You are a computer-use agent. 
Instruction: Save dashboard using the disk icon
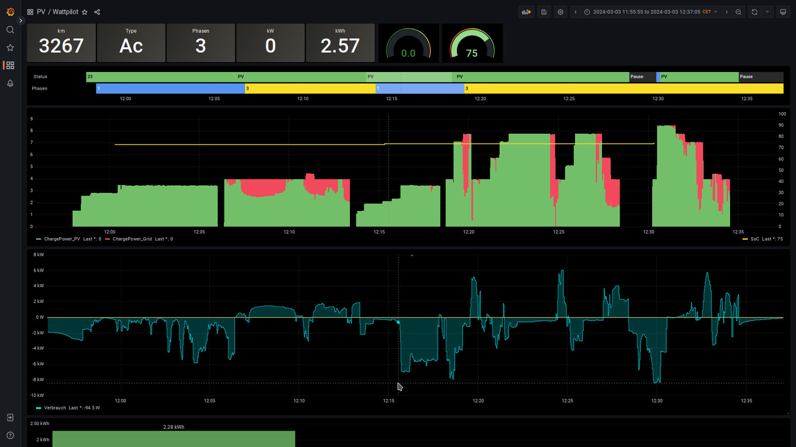[x=544, y=12]
